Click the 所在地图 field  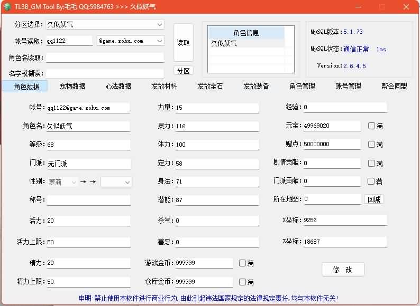pyautogui.click(x=332, y=199)
